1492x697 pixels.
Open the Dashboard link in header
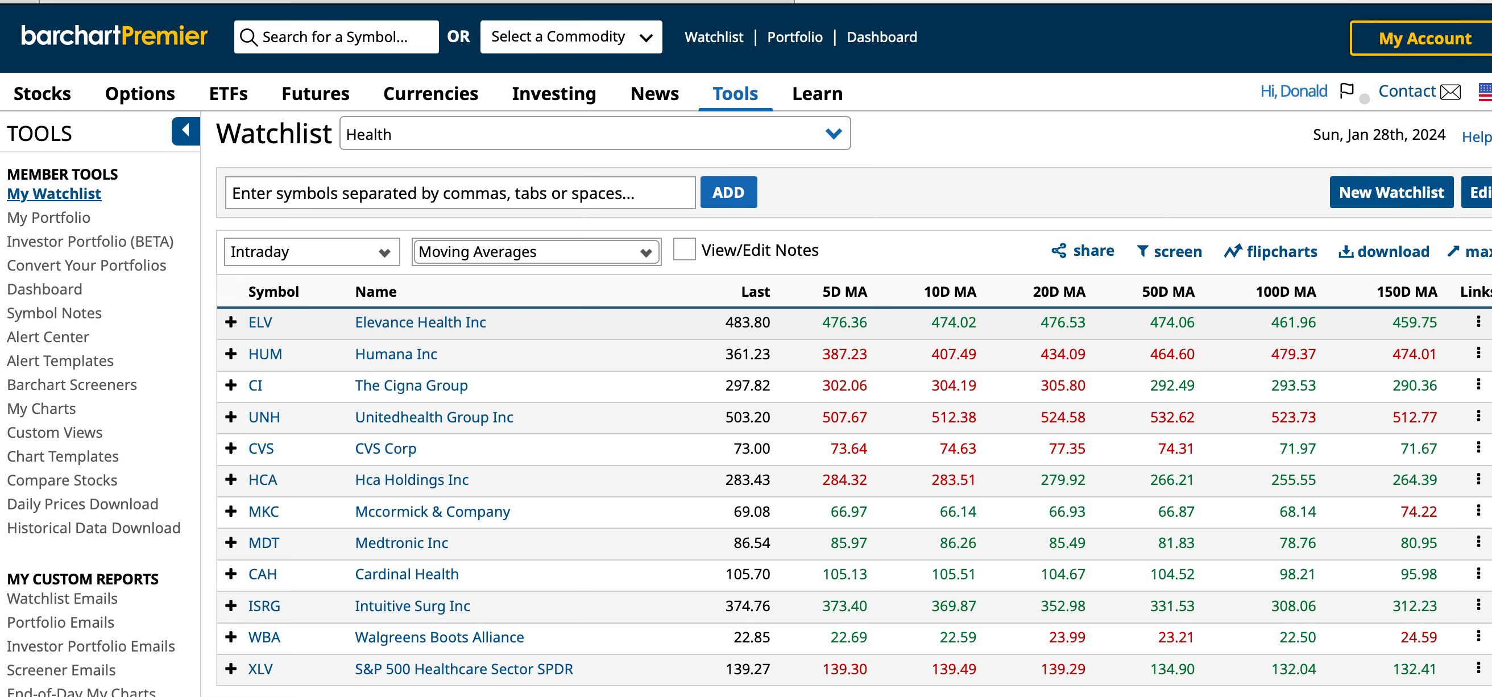point(881,37)
